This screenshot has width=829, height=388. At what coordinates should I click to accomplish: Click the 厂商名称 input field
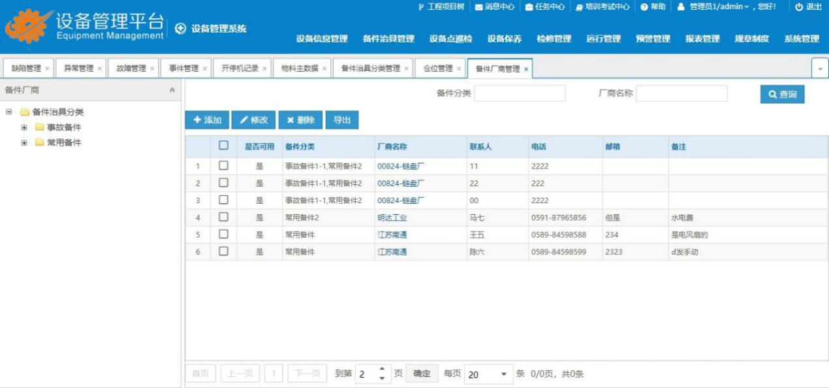[x=681, y=94]
